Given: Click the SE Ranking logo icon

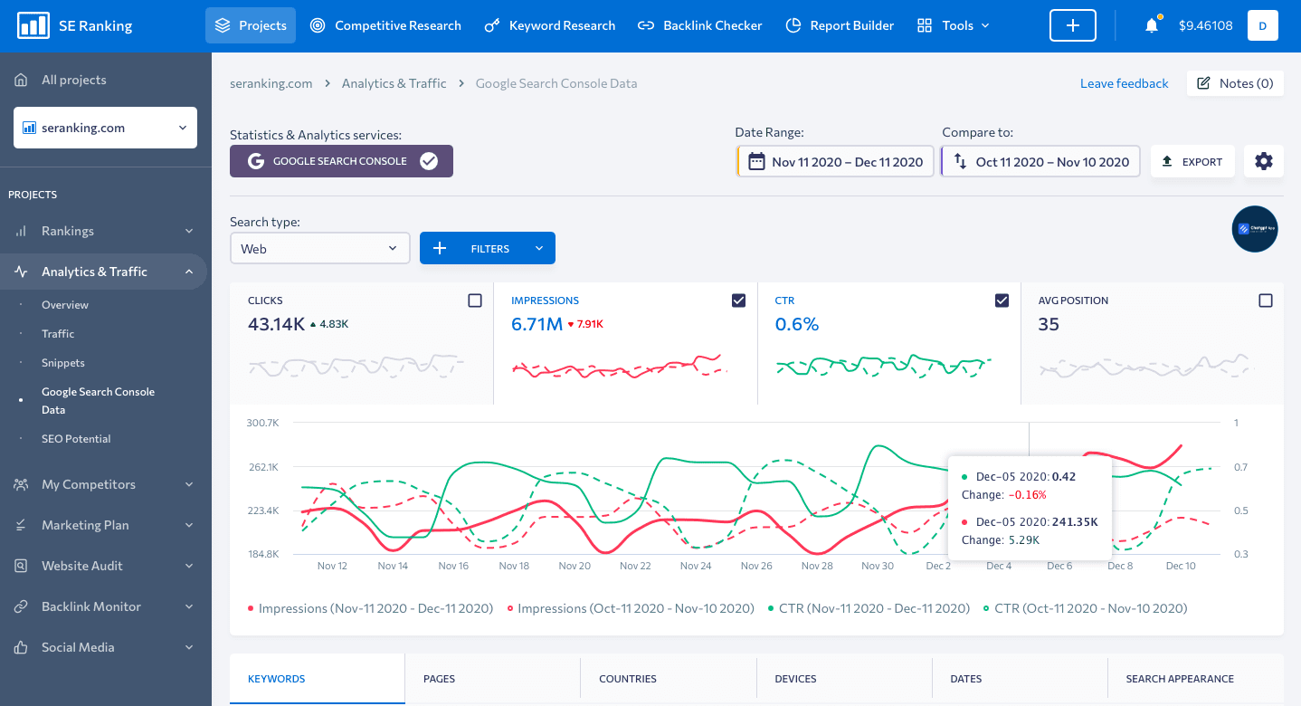Looking at the screenshot, I should coord(33,25).
